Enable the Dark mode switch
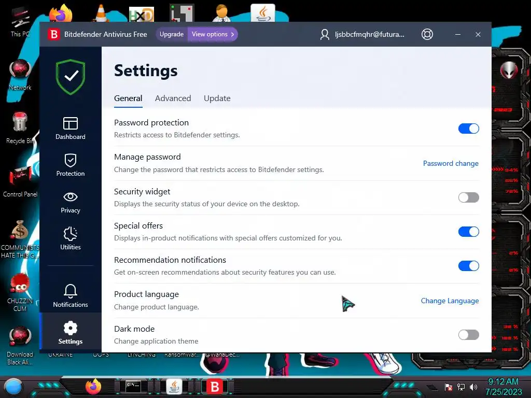Image resolution: width=531 pixels, height=398 pixels. (x=468, y=335)
